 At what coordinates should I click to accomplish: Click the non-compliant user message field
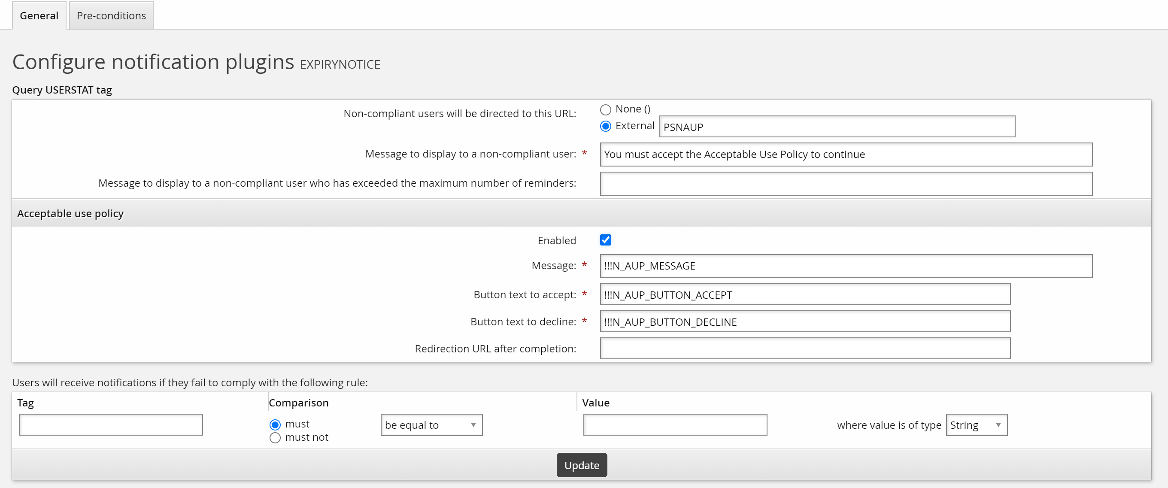[x=846, y=154]
